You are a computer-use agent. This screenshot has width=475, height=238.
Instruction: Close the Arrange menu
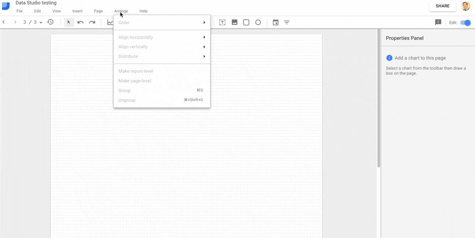point(121,11)
